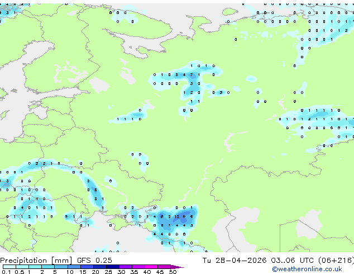Select the legend swatch between 35 and 40
Screen dimensions: 354x274
[x=138, y=267]
